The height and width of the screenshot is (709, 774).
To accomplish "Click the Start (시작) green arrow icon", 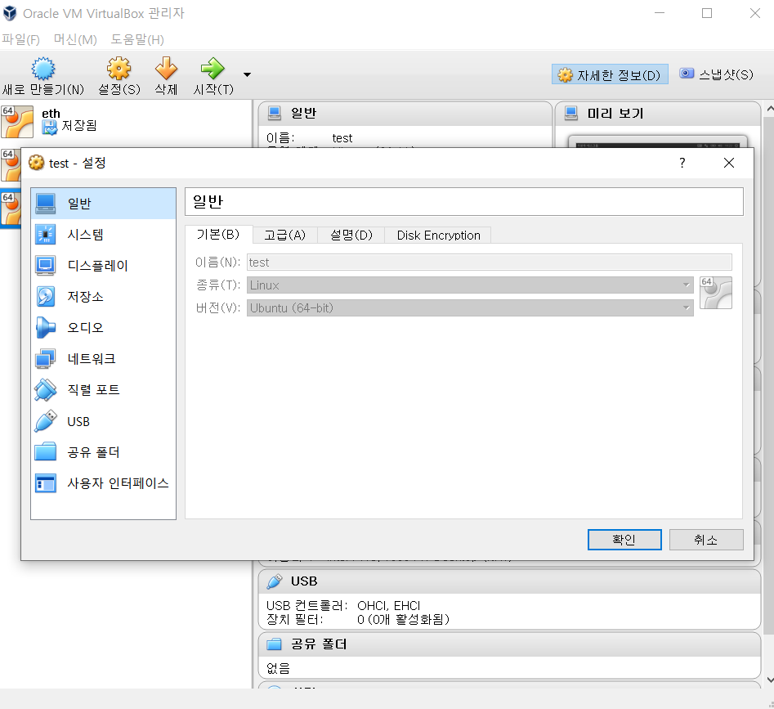I will pyautogui.click(x=213, y=69).
